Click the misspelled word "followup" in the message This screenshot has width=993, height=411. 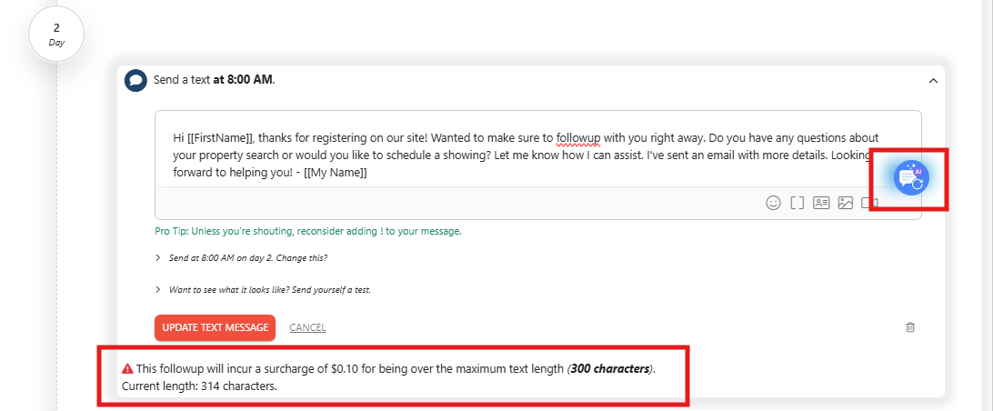(578, 137)
